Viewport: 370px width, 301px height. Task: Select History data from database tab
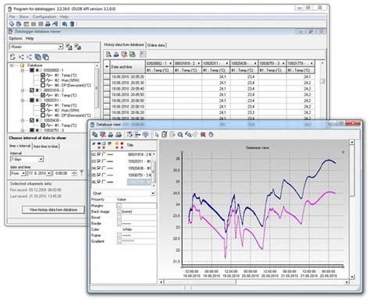[124, 44]
